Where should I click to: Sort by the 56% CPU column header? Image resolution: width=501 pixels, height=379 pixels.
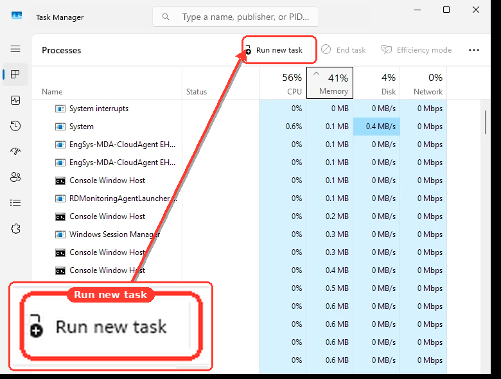coord(283,83)
